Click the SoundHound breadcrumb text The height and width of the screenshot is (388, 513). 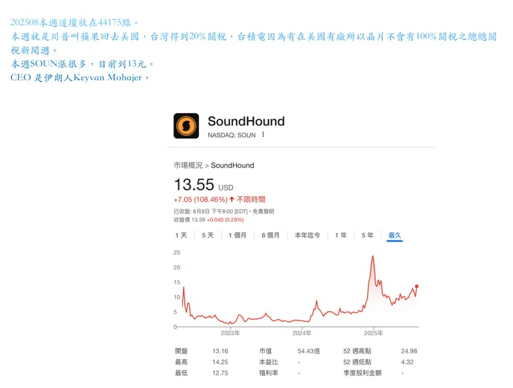click(x=232, y=166)
